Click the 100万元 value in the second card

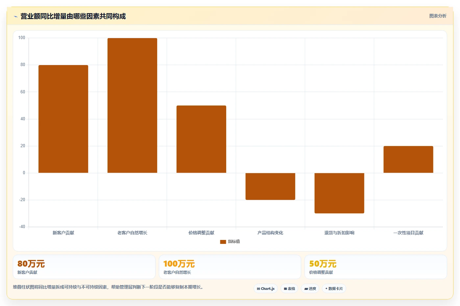point(179,264)
